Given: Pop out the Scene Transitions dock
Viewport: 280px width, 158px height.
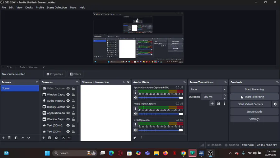Looking at the screenshot, I should (x=226, y=82).
